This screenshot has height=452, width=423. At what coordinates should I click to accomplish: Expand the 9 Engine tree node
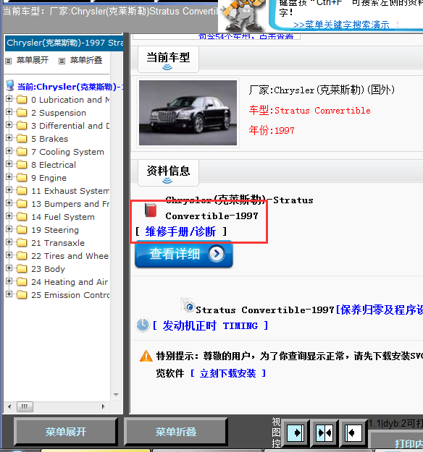point(9,177)
